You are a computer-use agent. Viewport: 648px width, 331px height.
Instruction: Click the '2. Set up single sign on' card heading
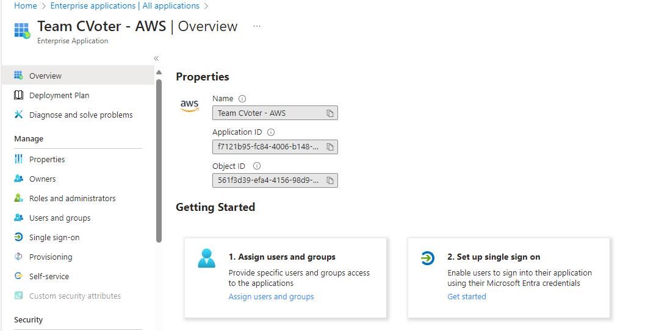coord(494,257)
